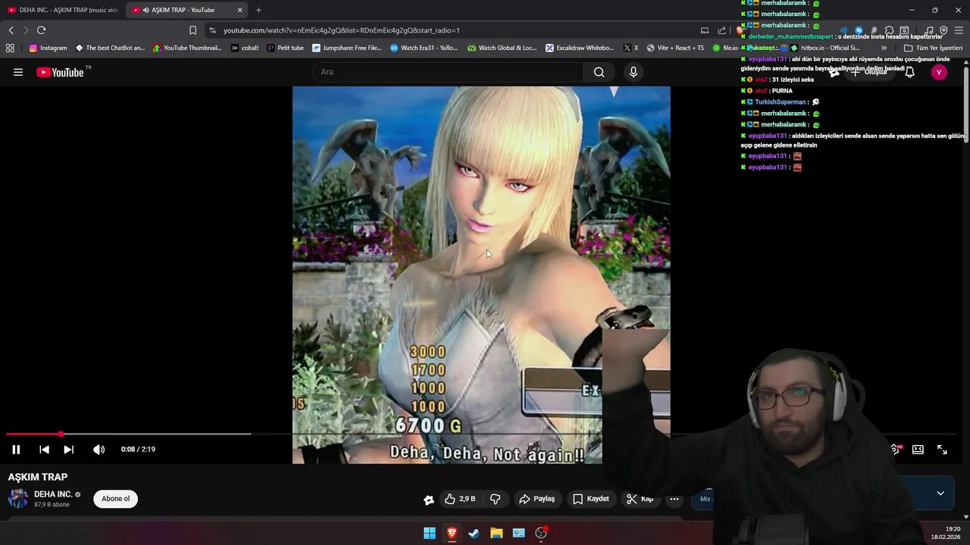The height and width of the screenshot is (545, 970).
Task: Open the 'Vite + React + TS' bookmark
Action: 674,48
